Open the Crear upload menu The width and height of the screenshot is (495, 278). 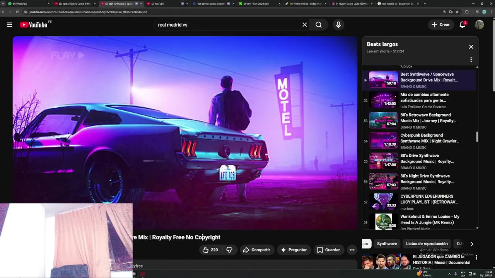[x=440, y=25]
